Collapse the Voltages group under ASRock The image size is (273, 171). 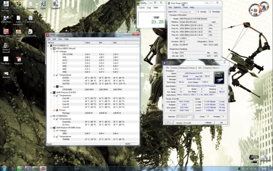[54, 52]
